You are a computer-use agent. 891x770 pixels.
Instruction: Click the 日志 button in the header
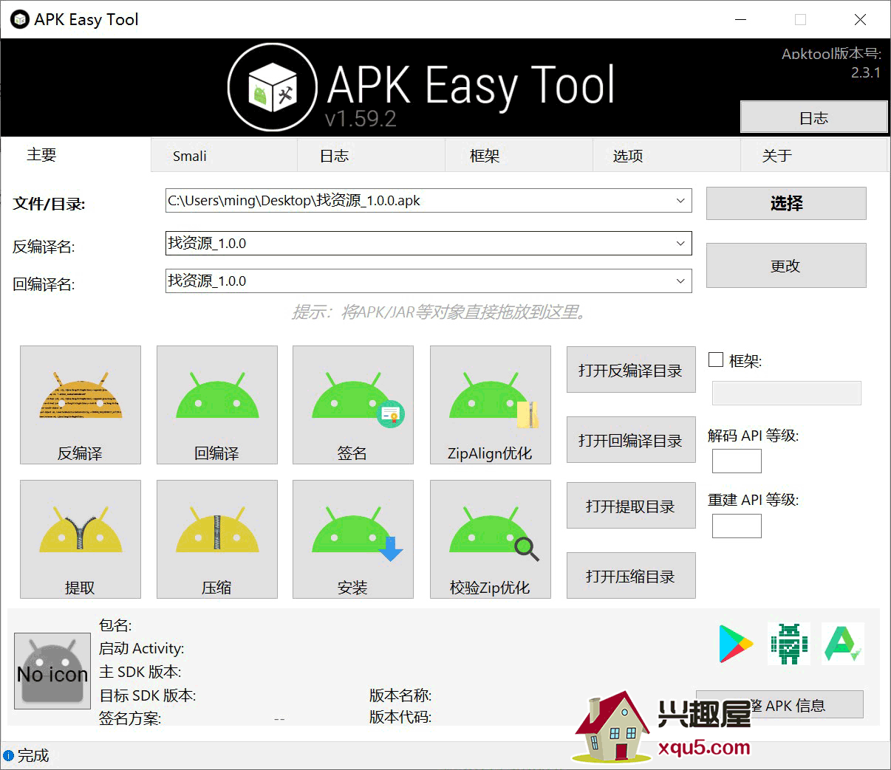(814, 117)
